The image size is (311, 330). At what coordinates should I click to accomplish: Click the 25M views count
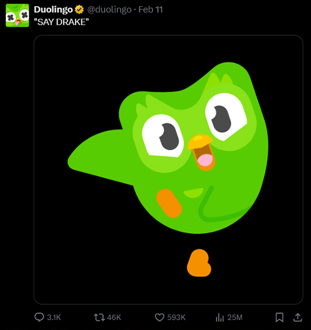(235, 317)
